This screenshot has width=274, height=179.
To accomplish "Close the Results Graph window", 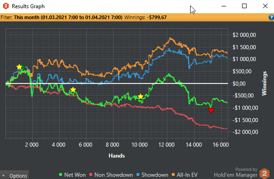I will pos(265,6).
